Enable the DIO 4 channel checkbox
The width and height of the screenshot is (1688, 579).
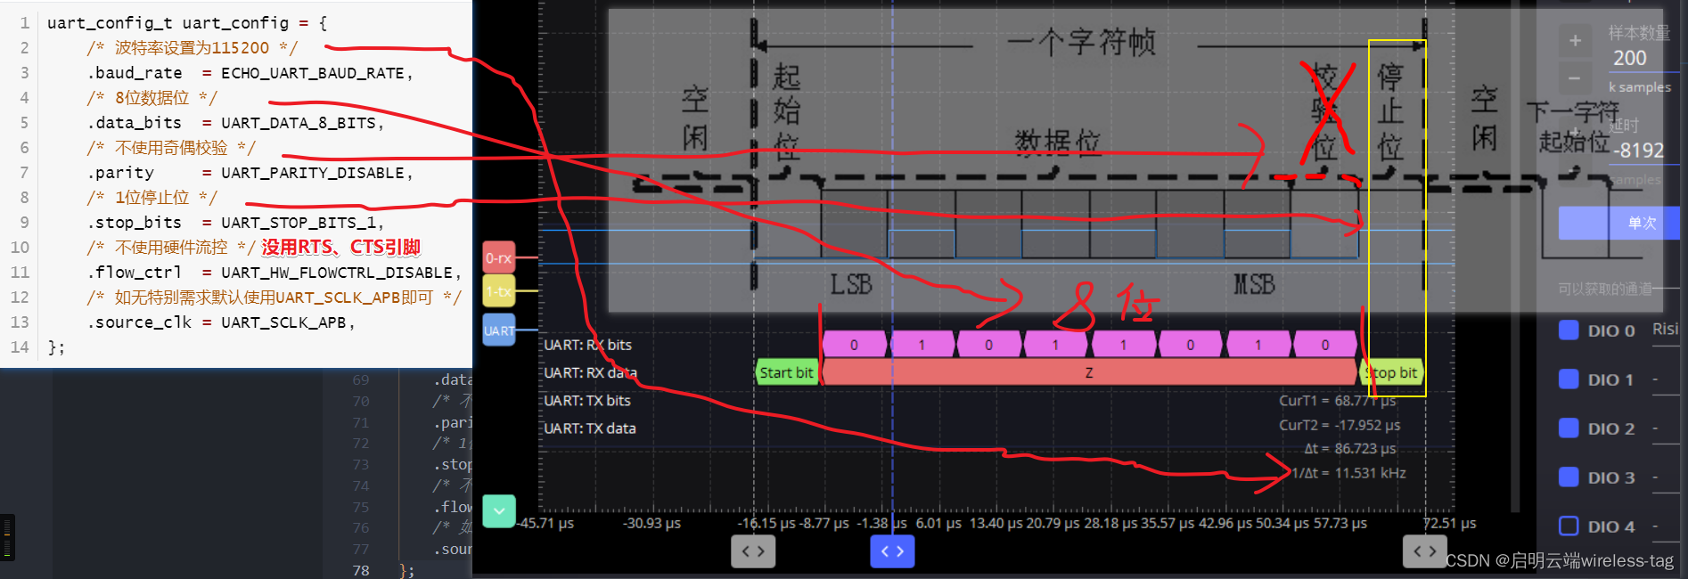click(1569, 526)
